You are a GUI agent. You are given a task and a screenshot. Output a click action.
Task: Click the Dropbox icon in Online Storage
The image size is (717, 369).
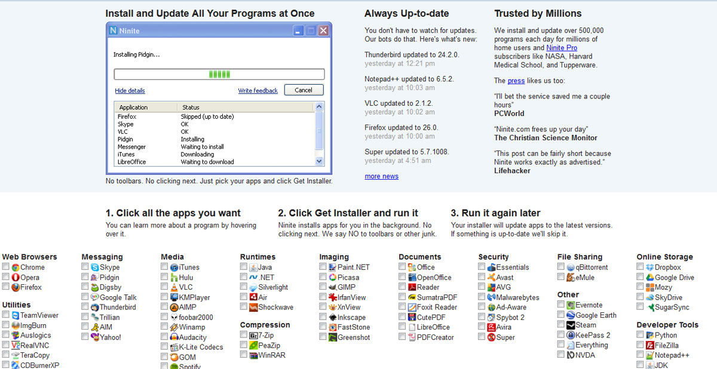649,267
